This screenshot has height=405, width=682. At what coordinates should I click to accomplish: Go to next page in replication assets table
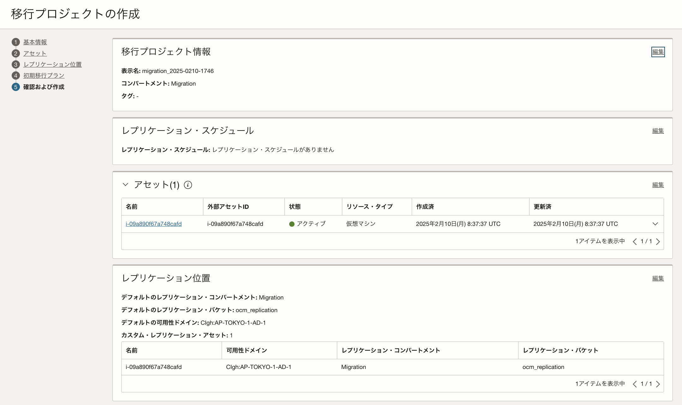coord(658,384)
